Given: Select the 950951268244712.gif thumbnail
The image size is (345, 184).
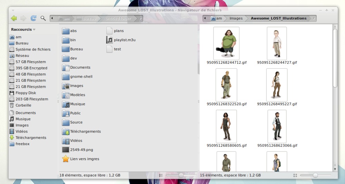Looking at the screenshot, I should coord(226,43).
